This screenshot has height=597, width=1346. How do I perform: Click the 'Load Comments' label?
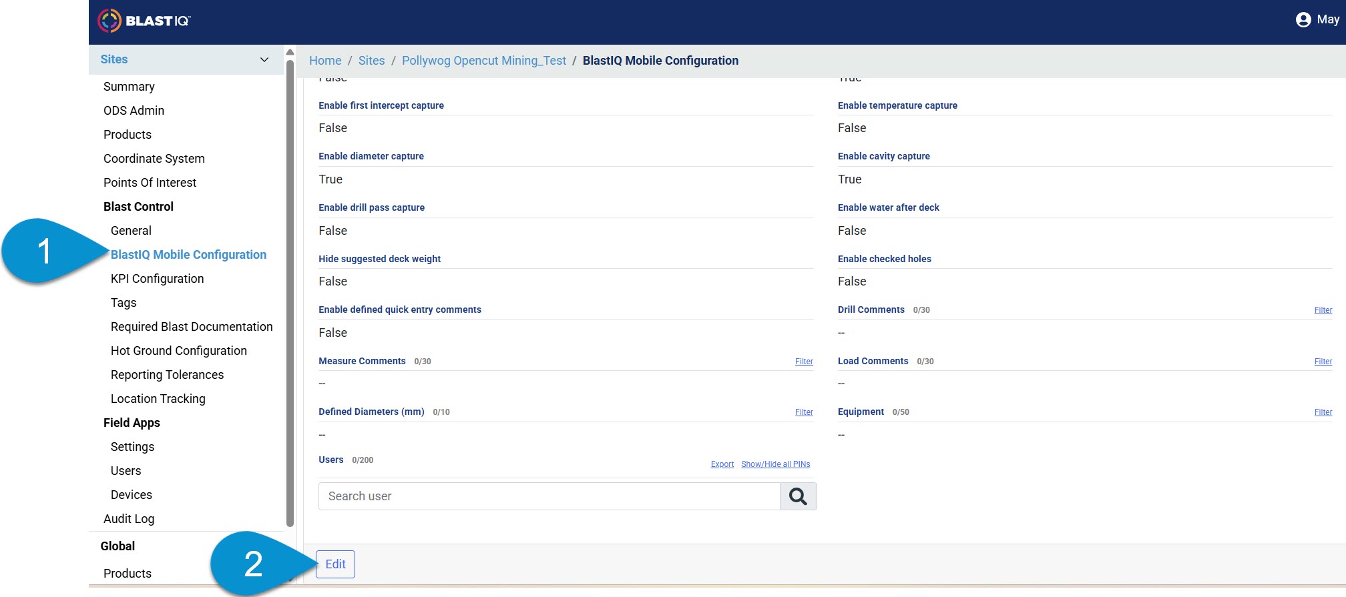(x=873, y=361)
